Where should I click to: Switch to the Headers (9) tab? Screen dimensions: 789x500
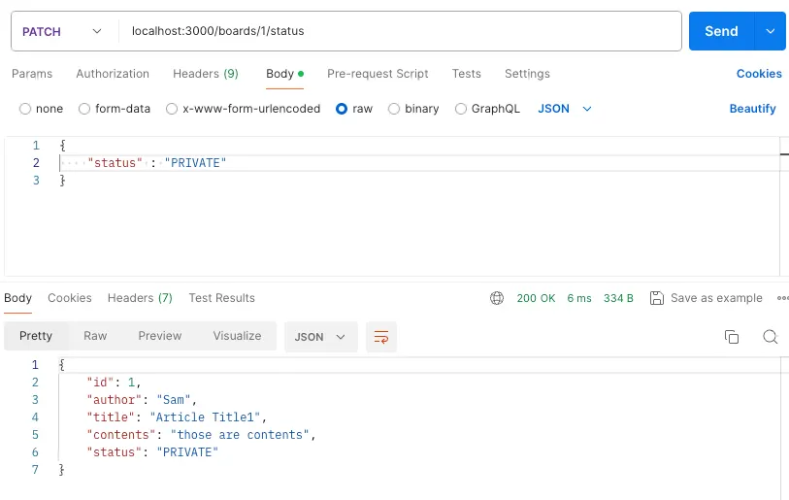tap(205, 74)
